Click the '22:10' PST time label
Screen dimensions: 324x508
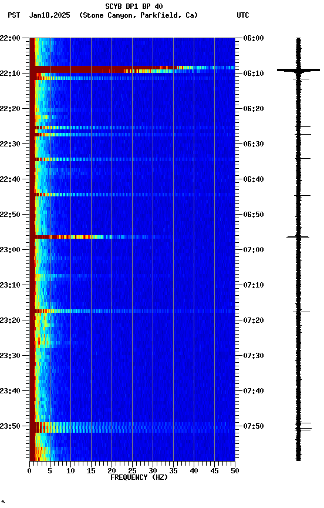[10, 73]
